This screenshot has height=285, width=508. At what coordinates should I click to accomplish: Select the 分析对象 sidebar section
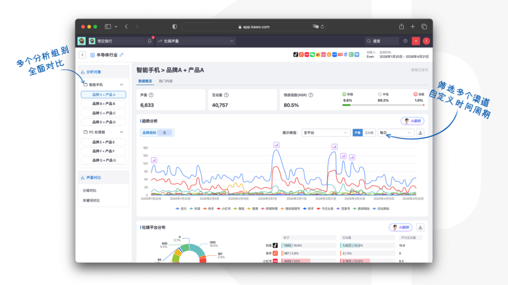coord(104,72)
